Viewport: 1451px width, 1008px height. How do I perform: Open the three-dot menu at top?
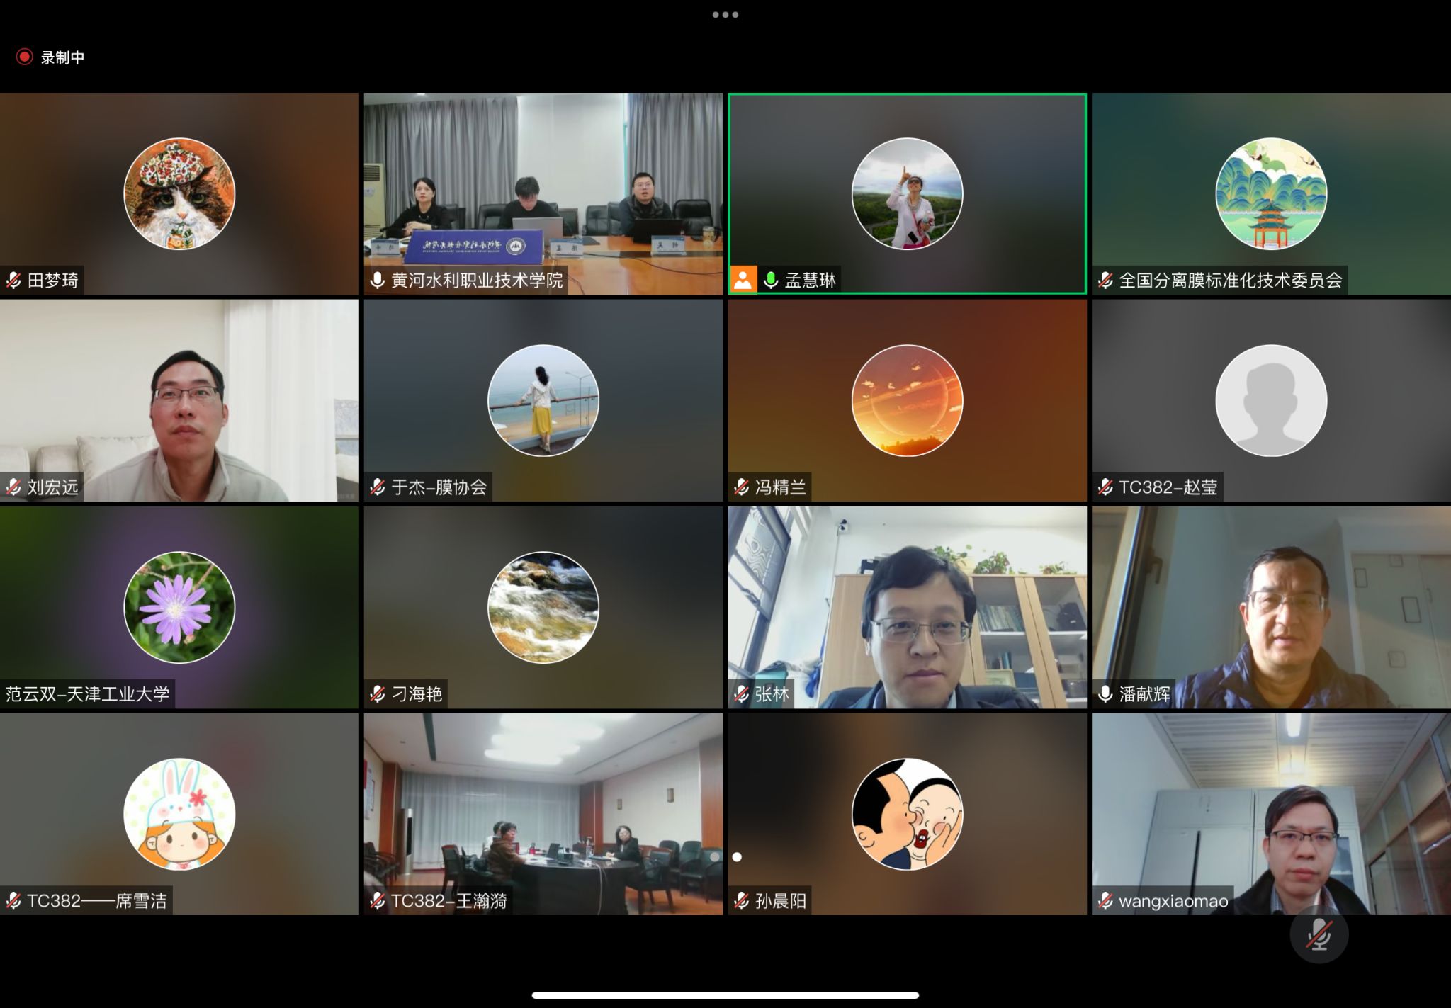725,14
